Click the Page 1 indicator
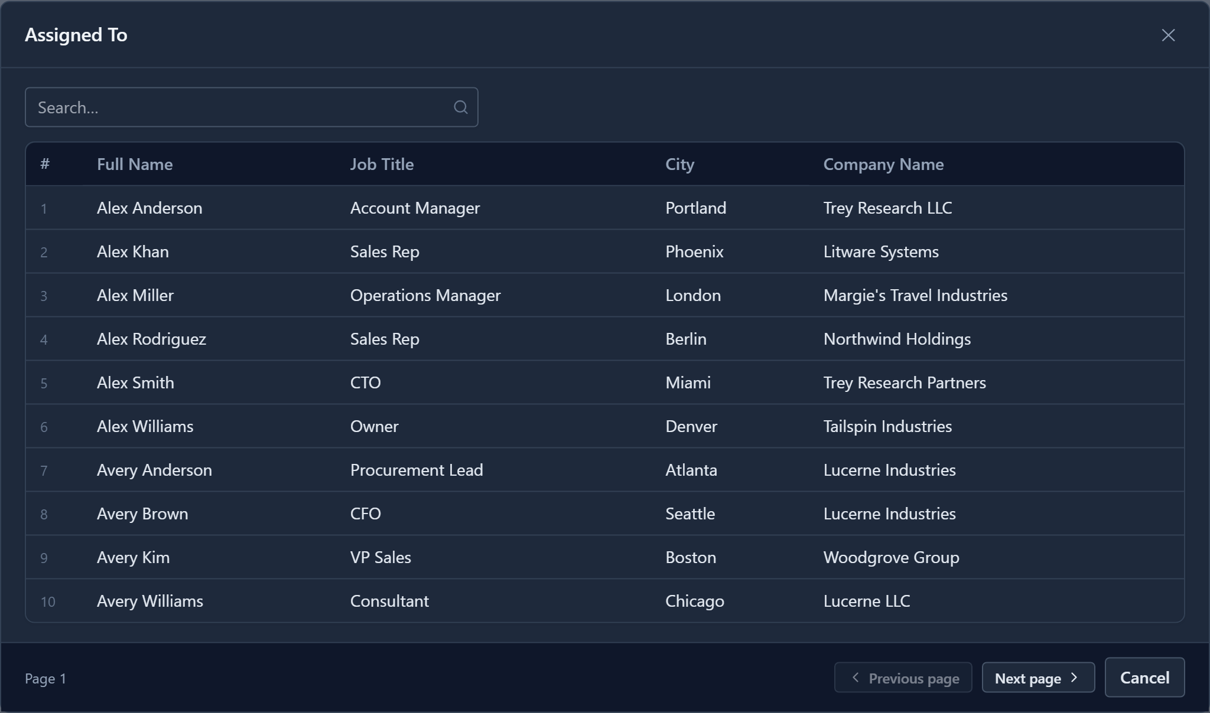1210x713 pixels. (45, 679)
